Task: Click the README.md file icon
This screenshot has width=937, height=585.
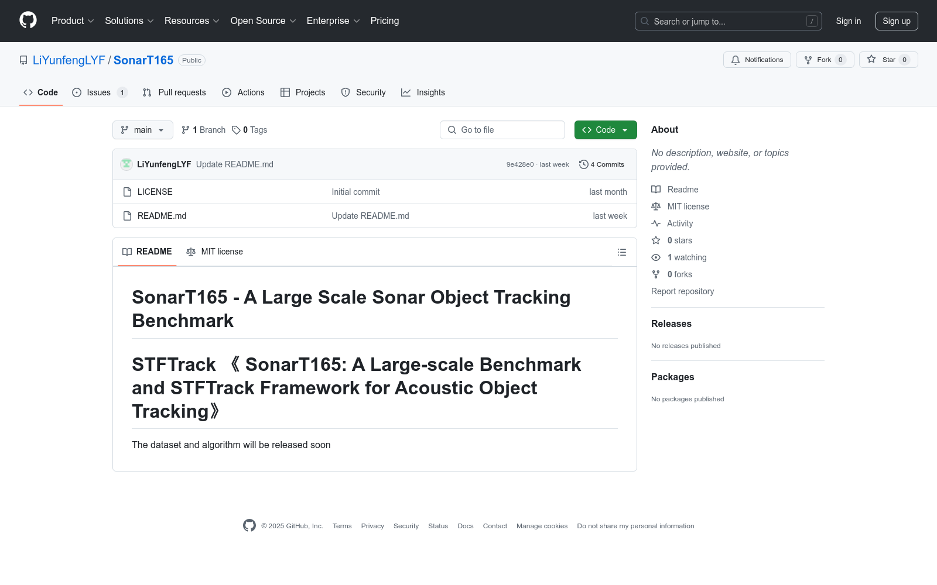Action: 127,216
